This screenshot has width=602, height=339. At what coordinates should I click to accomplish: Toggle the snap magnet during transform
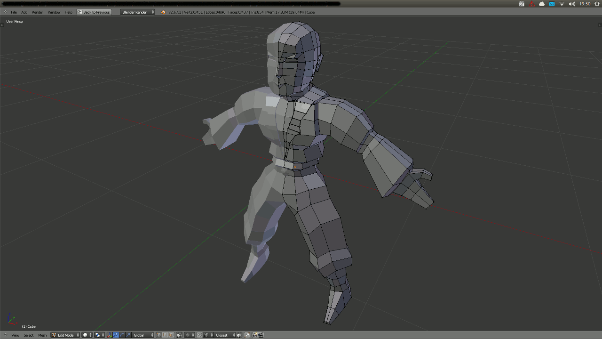pyautogui.click(x=199, y=335)
